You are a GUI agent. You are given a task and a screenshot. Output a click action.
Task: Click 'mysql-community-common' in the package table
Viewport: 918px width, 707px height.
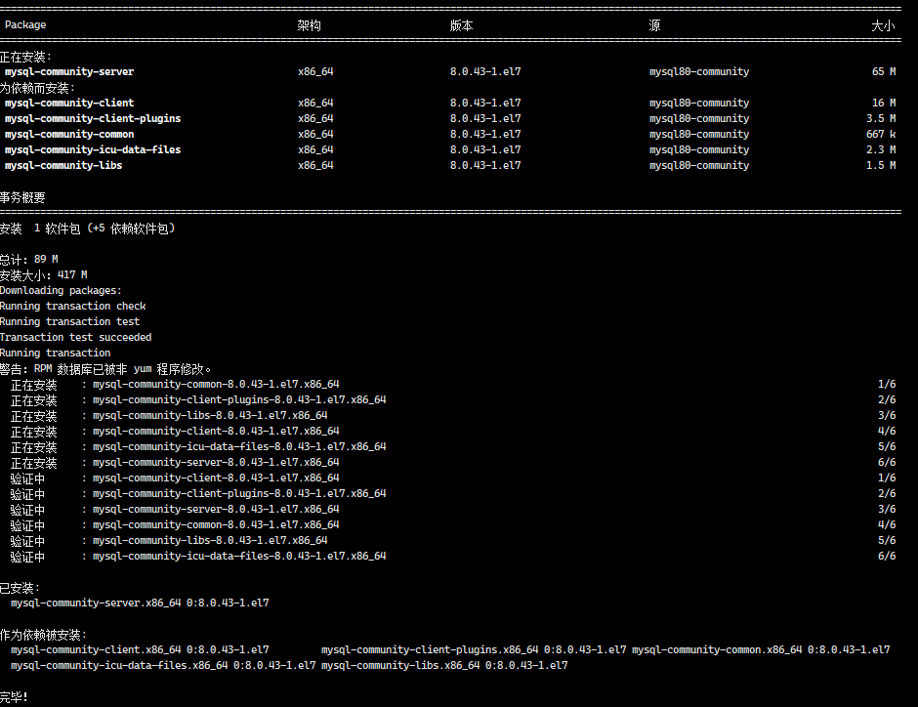coord(69,134)
